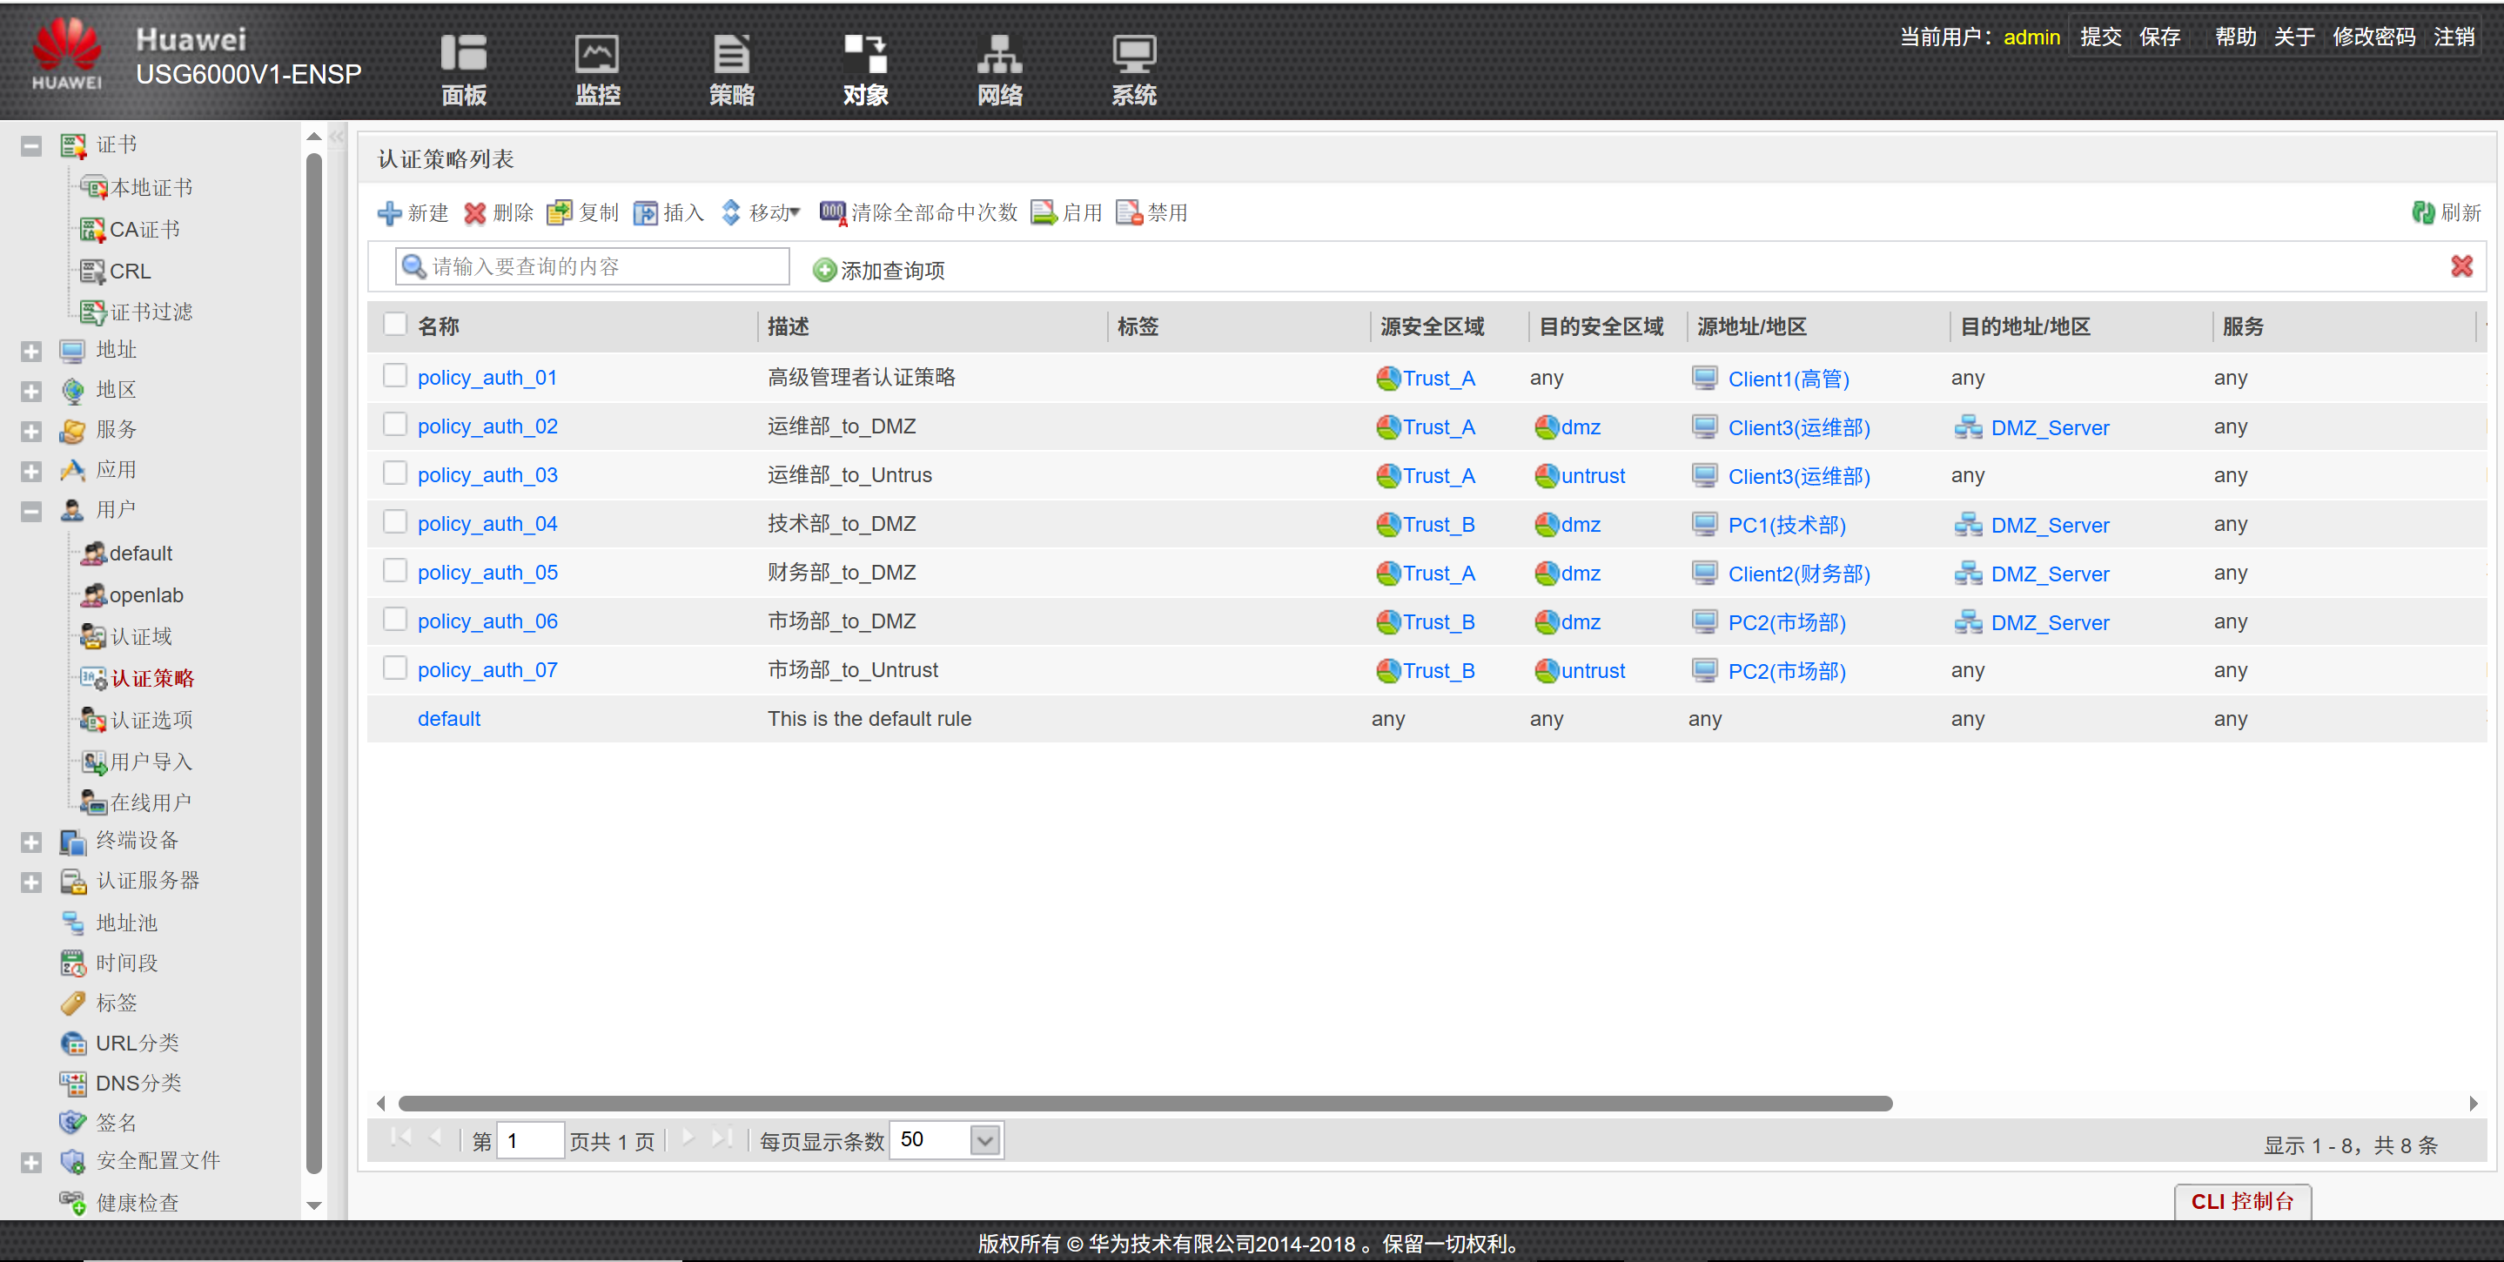Click the horizontal scrollbar under the table

click(1145, 1104)
